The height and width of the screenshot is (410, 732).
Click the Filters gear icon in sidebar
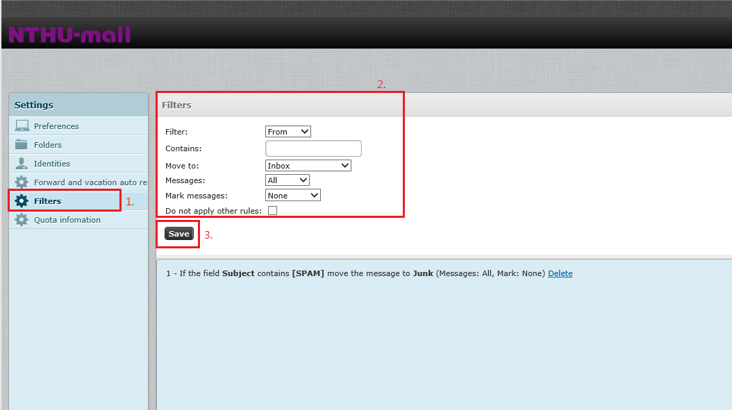(x=22, y=201)
